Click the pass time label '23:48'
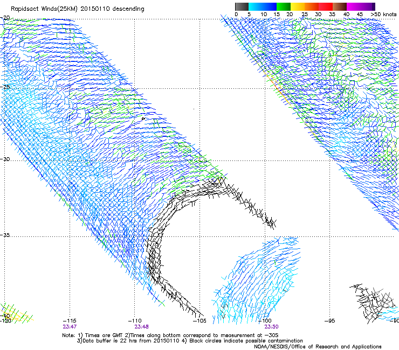399x350 pixels. pos(141,326)
